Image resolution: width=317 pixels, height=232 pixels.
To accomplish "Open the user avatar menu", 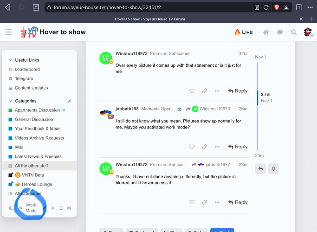I will click(308, 32).
